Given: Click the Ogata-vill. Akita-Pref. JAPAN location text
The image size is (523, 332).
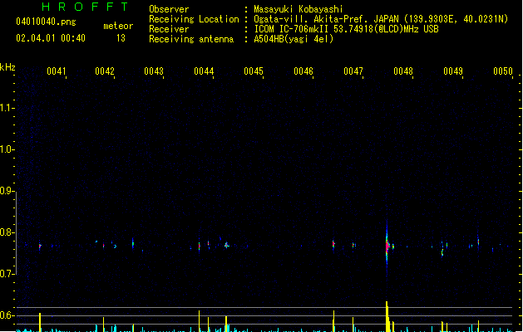Looking at the screenshot, I should click(381, 19).
